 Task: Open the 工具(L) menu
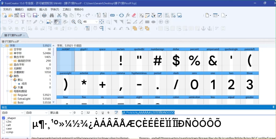pyautogui.click(x=67, y=9)
